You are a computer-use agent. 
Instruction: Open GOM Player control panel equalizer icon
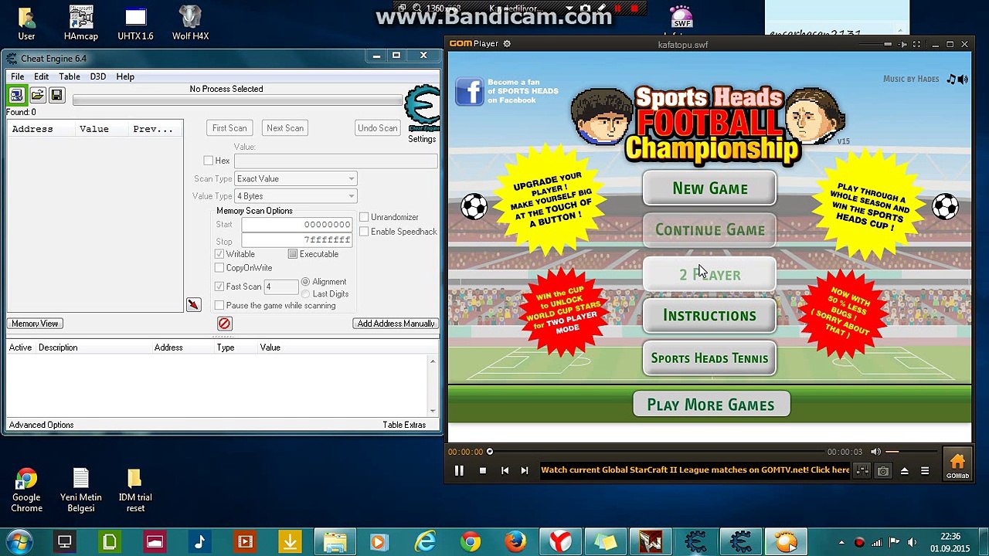click(x=862, y=470)
